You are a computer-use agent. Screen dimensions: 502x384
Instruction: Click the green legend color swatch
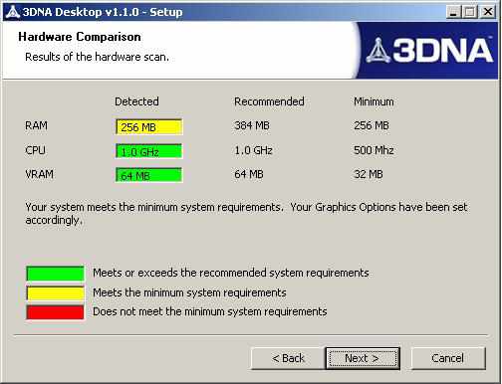click(55, 274)
